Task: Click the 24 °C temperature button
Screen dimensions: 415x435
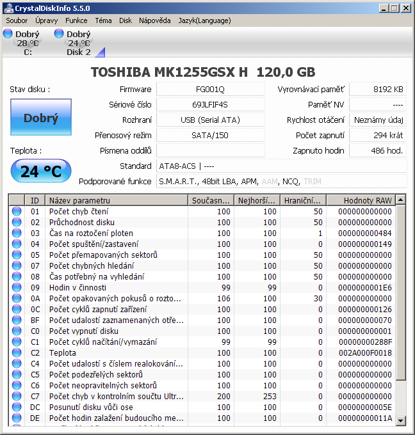Action: coord(41,171)
